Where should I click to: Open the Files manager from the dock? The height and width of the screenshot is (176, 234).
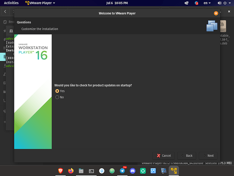pos(81,171)
